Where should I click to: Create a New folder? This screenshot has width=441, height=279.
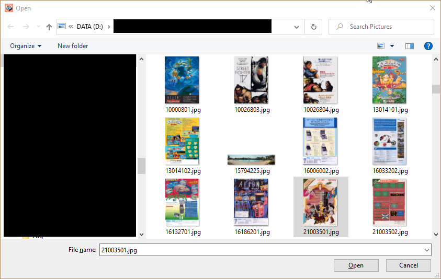tap(73, 46)
